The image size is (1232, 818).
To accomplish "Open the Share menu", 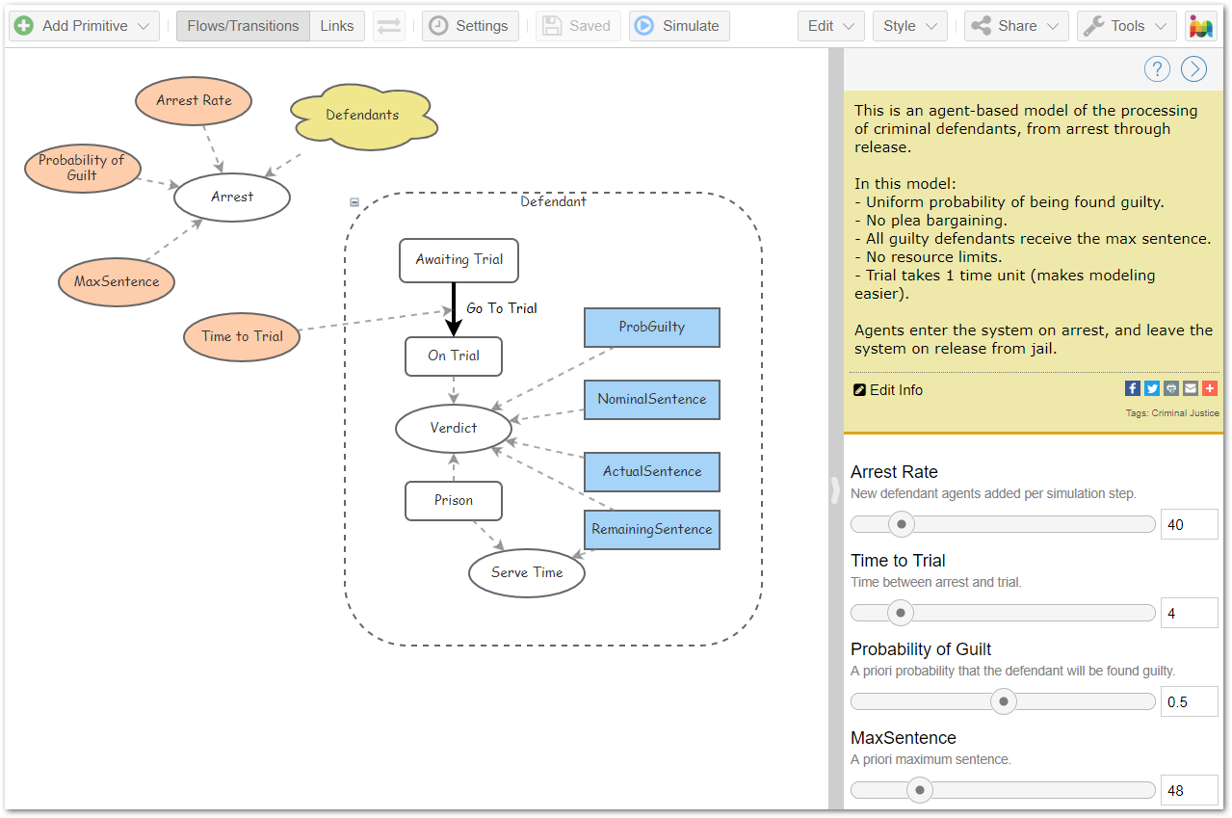I will click(1016, 26).
